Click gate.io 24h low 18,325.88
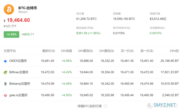Screen dimensions: 179x110 tap(107, 95)
